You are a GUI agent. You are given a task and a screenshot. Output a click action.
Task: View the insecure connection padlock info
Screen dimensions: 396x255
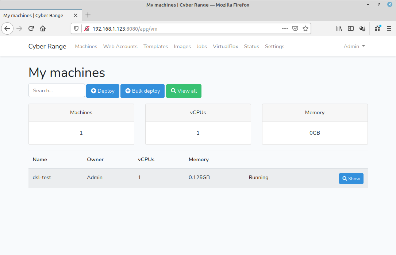[86, 28]
